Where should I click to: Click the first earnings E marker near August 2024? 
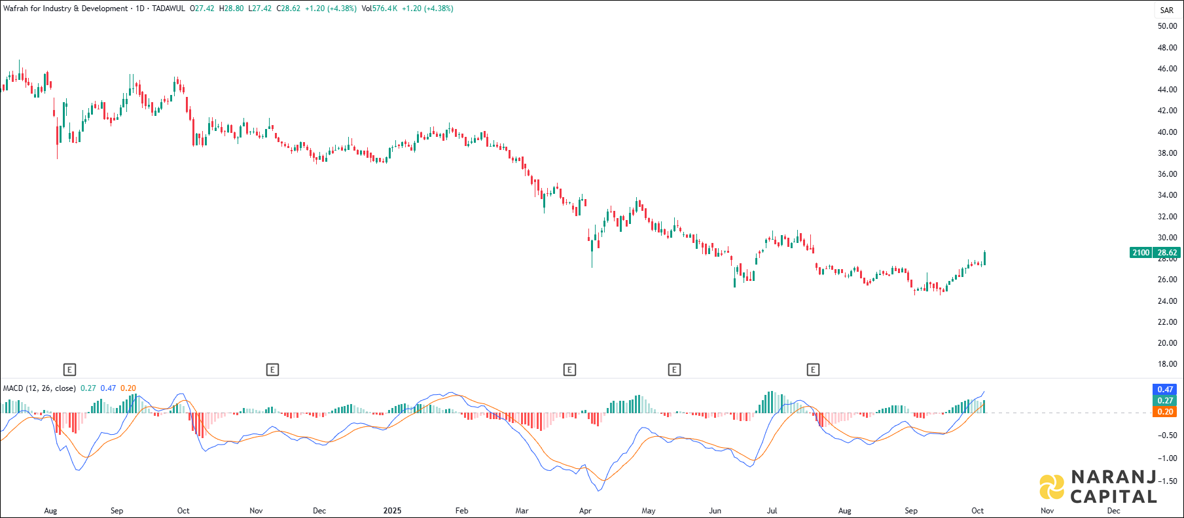[x=69, y=370]
